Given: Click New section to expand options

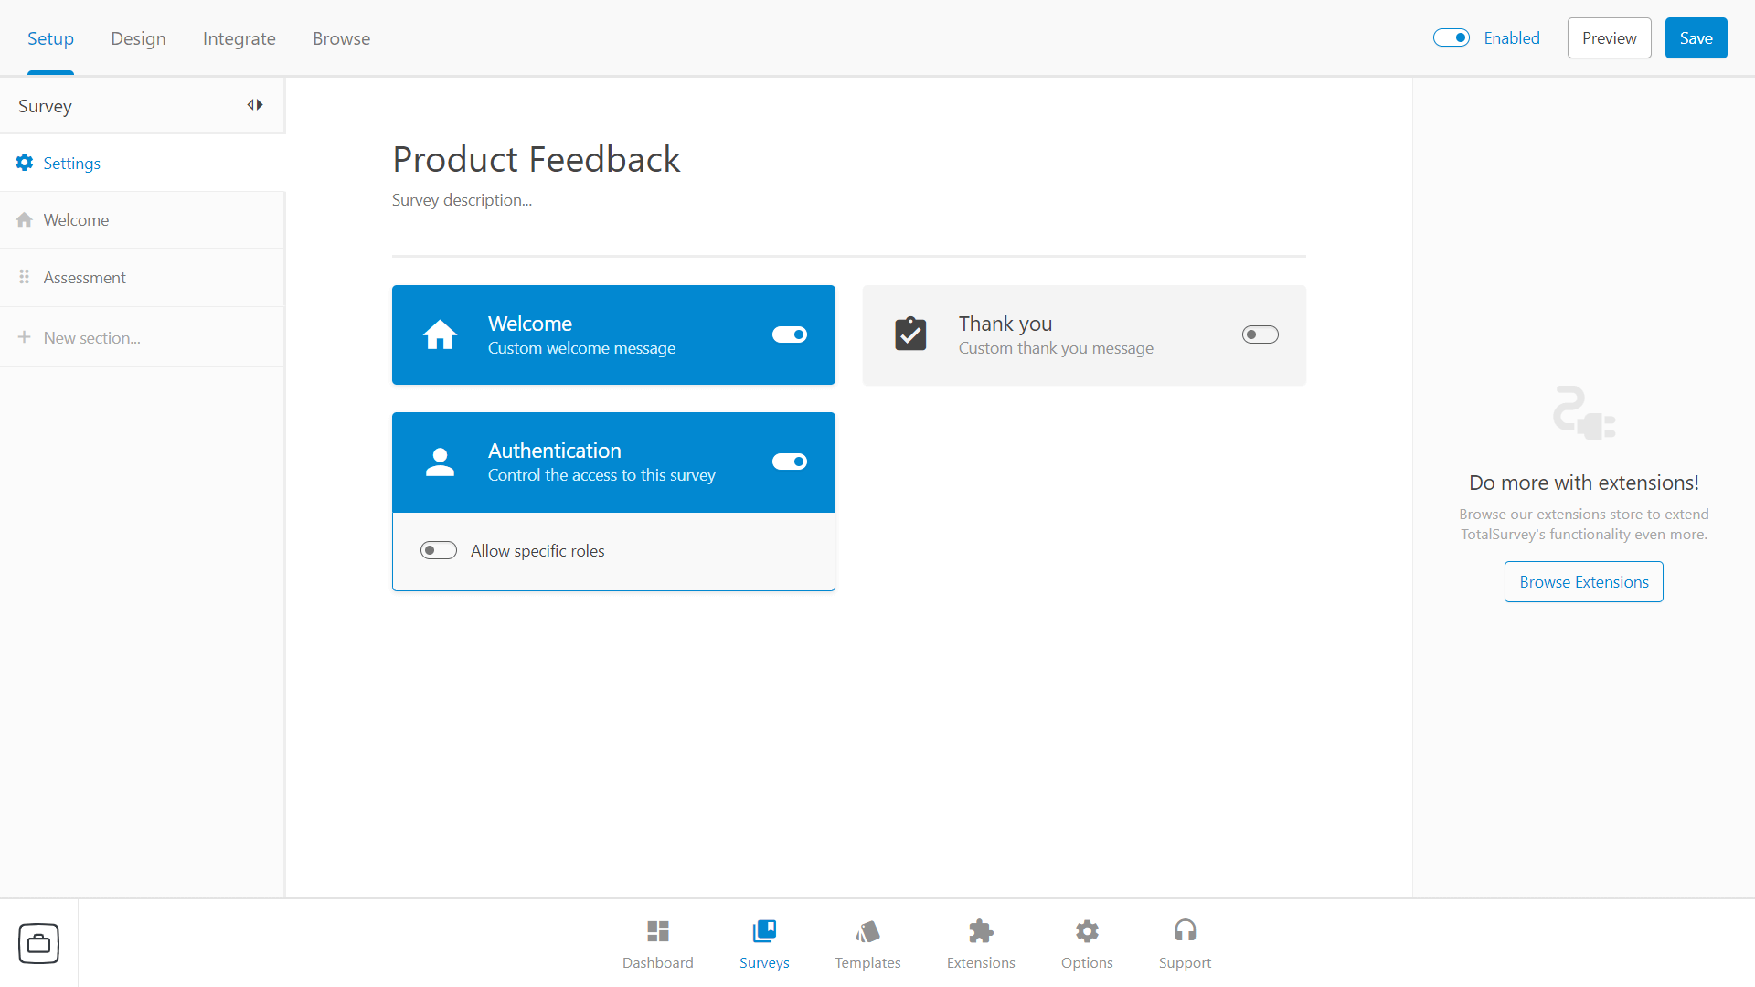Looking at the screenshot, I should pos(93,336).
